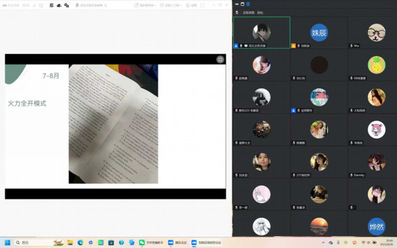Click the dark cloud icon in top toolbar
Screen dimensions: 397x248
click(59, 5)
